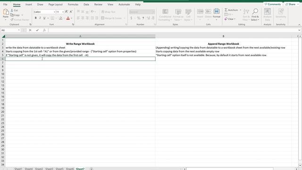Apply accounting dollar format
This screenshot has width=302, height=170.
coord(131,18)
